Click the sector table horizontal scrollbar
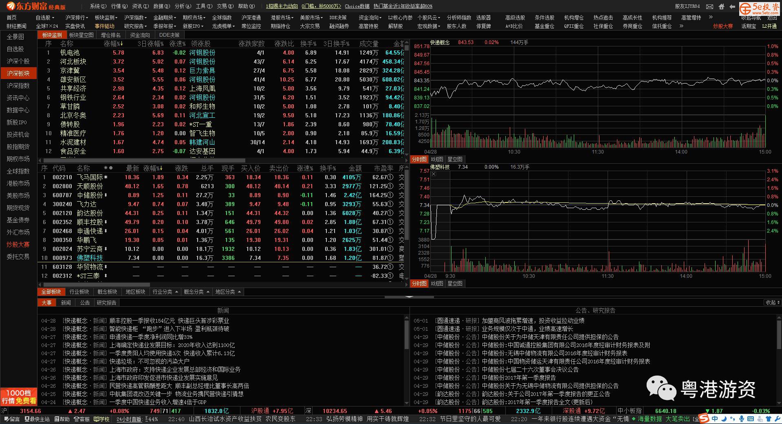Image resolution: width=782 pixels, height=424 pixels. (x=145, y=160)
